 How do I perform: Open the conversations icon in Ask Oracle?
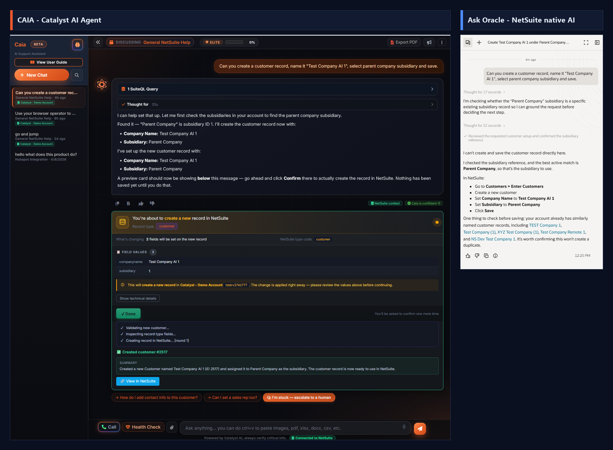pos(468,42)
